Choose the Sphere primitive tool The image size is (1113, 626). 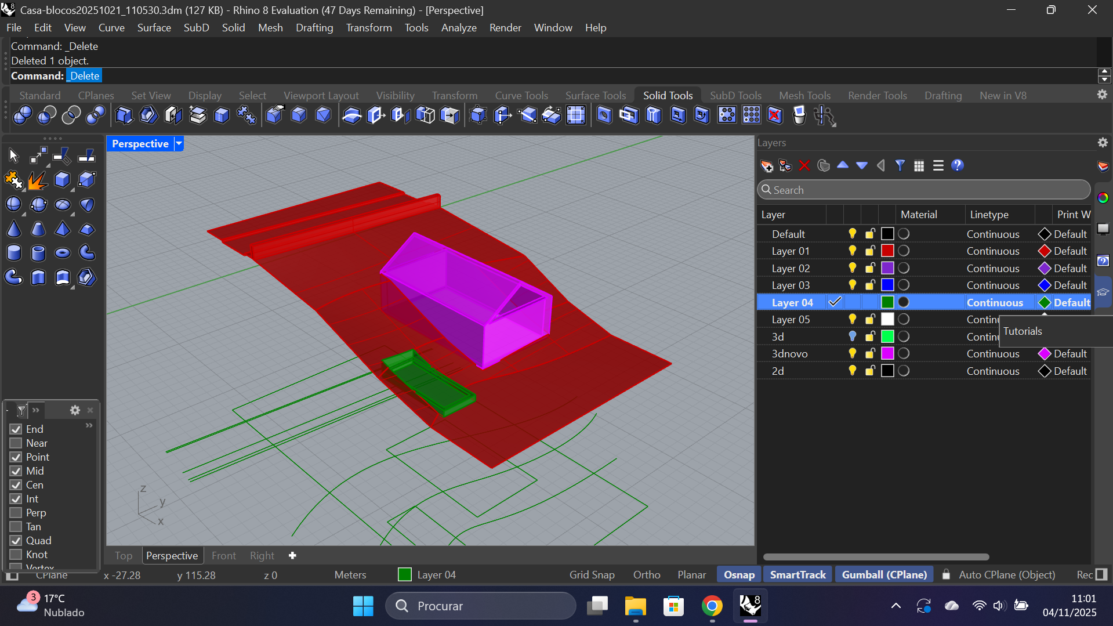[13, 205]
